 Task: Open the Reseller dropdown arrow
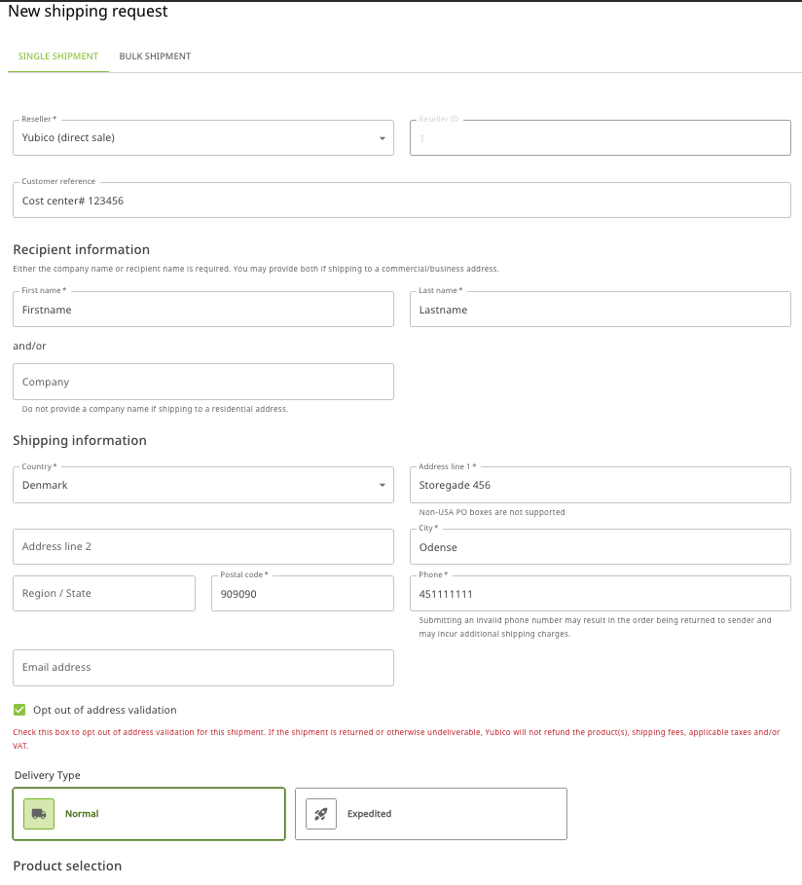pyautogui.click(x=382, y=138)
